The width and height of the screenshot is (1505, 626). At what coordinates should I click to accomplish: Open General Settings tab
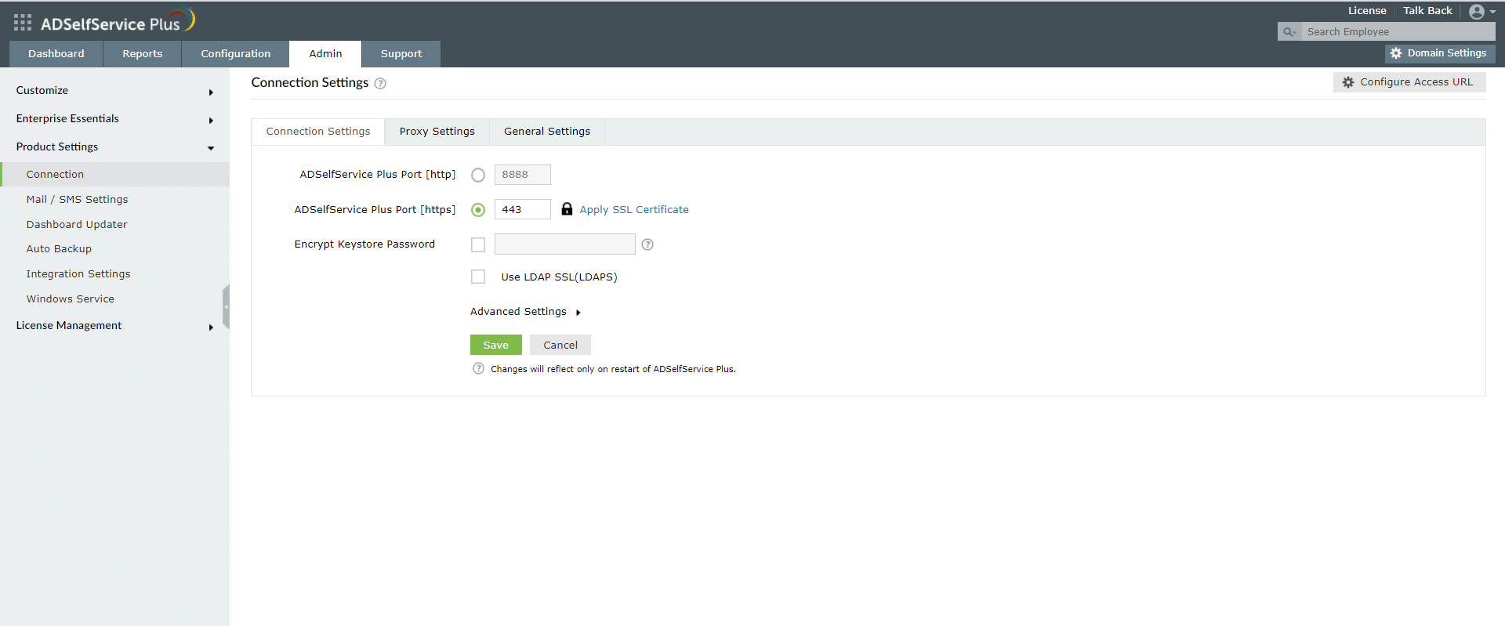pyautogui.click(x=547, y=132)
